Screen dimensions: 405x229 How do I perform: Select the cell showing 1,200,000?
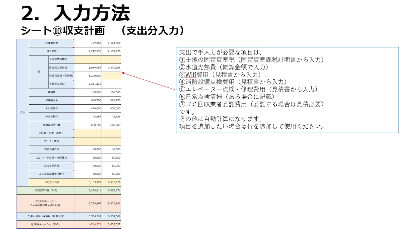pyautogui.click(x=88, y=76)
